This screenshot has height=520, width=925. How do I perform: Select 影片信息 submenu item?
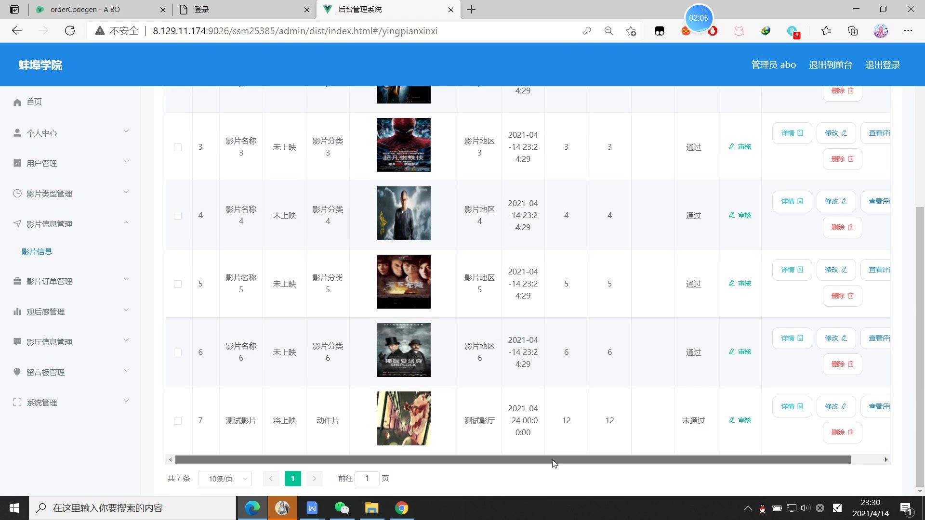coord(37,251)
